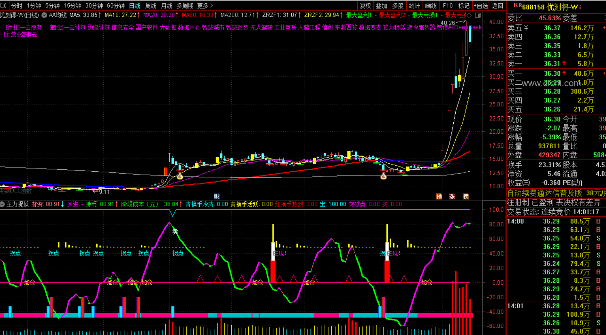Click the 买三 order row at 36.28

tap(556, 91)
